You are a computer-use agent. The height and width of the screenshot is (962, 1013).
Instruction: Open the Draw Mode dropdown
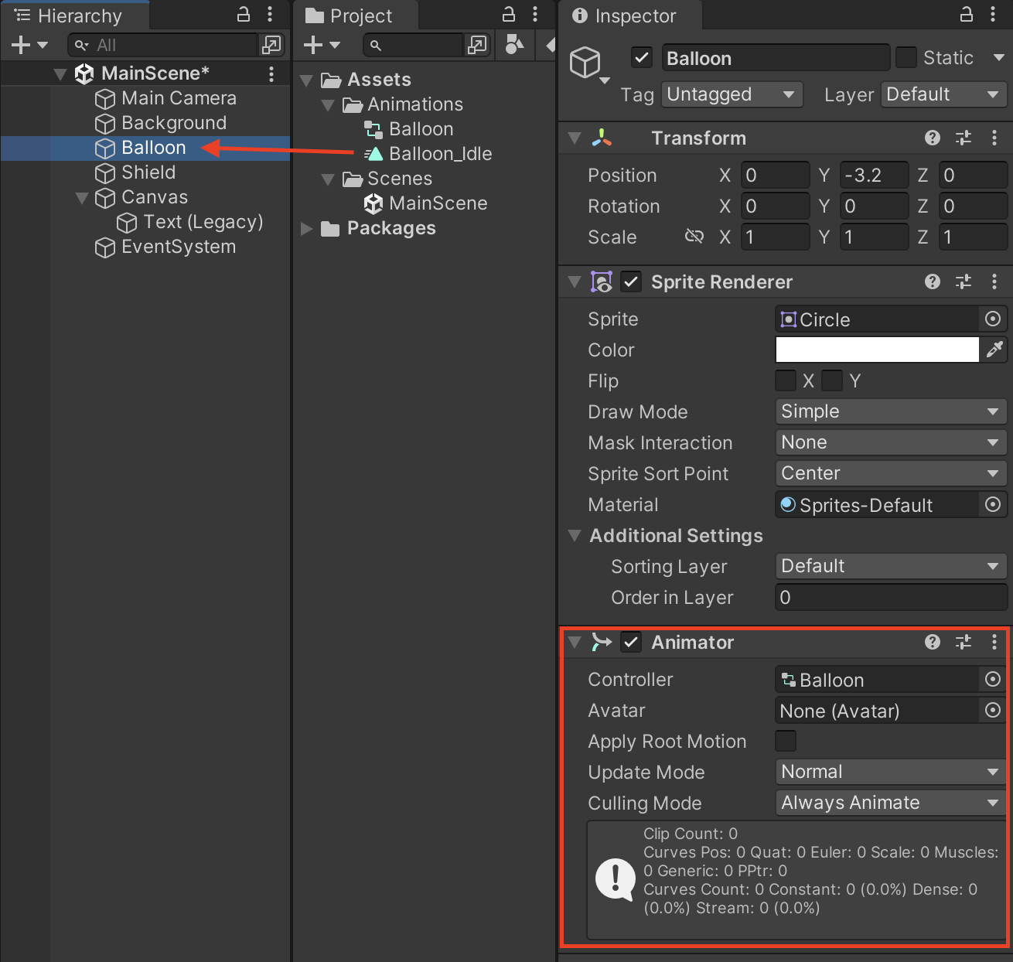891,411
